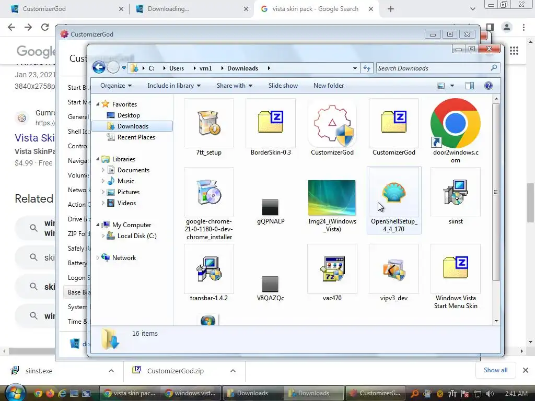Select Windows Vista Start Menu Skin zip
Screen dimensions: 535x401
[x=456, y=277]
